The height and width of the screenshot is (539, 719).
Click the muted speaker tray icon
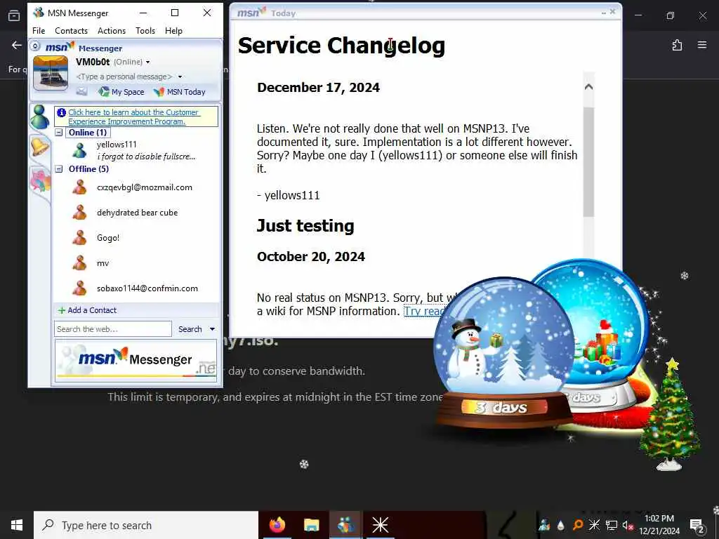pyautogui.click(x=628, y=525)
